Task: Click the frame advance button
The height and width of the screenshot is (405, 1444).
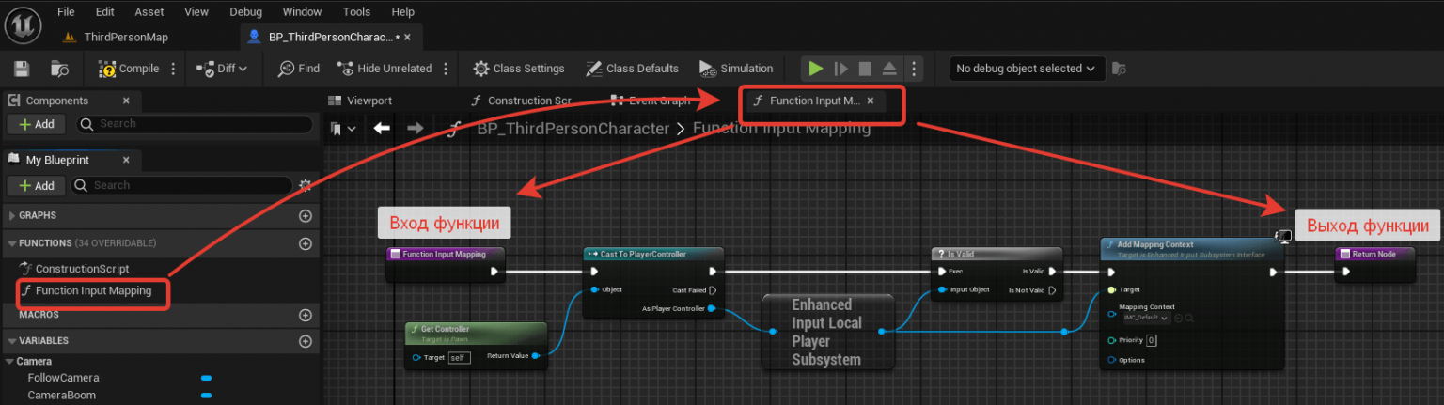Action: [841, 69]
